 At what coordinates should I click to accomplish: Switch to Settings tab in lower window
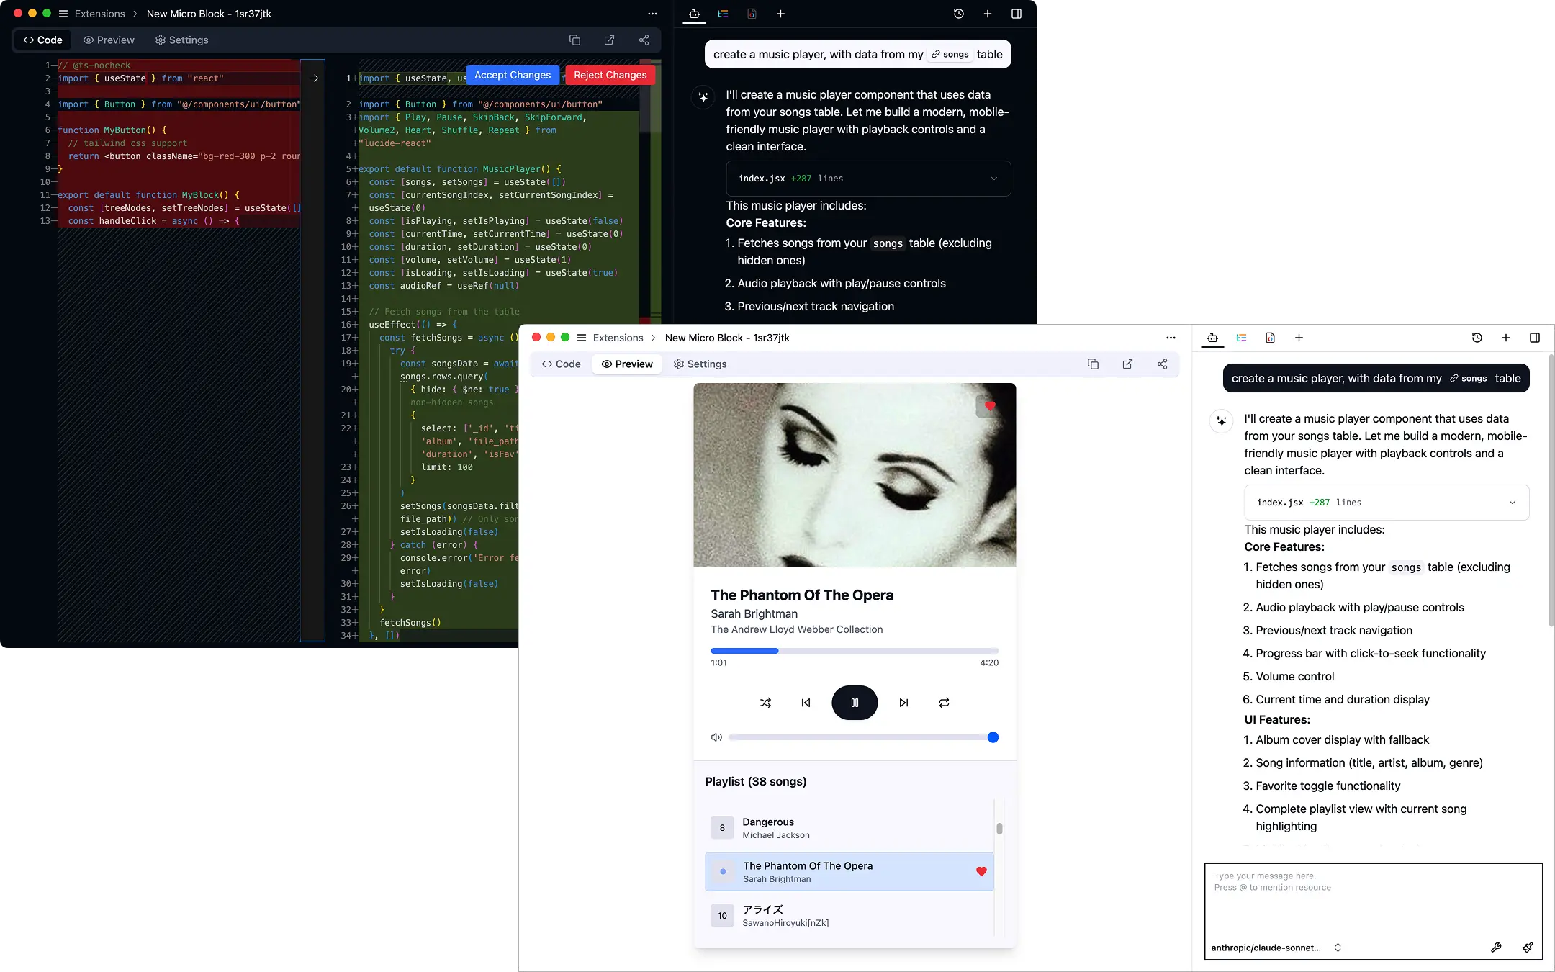click(x=700, y=364)
